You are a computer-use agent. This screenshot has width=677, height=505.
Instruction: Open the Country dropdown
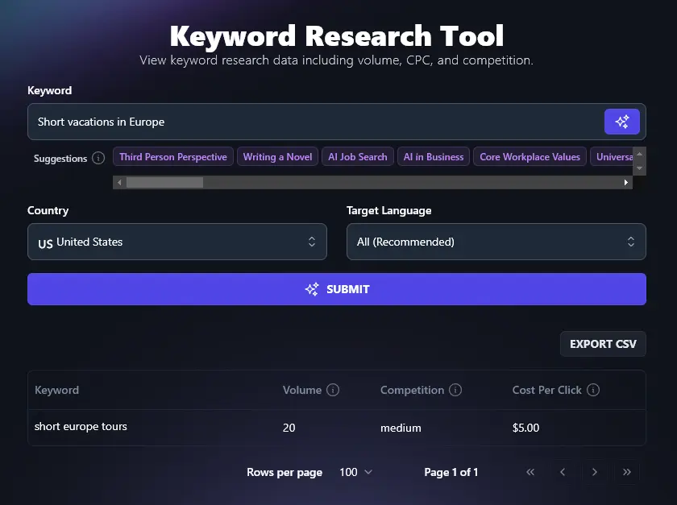pos(177,241)
